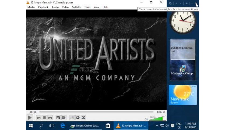The height and width of the screenshot is (130, 225).
Task: Switch to Neuer_Ordner taskbar window
Action: 85,126
